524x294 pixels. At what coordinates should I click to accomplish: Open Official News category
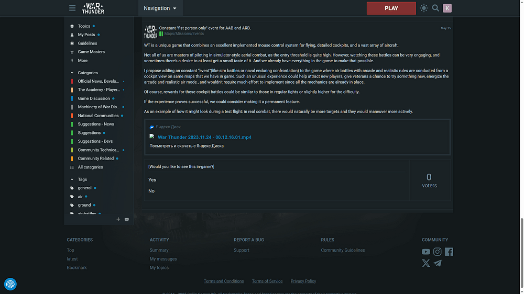click(99, 81)
